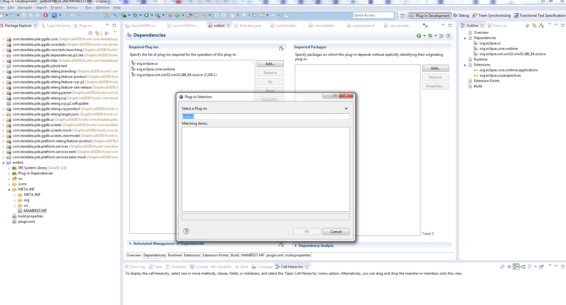
Task: Select plugin.xml in Package Explorer
Action: 24,222
